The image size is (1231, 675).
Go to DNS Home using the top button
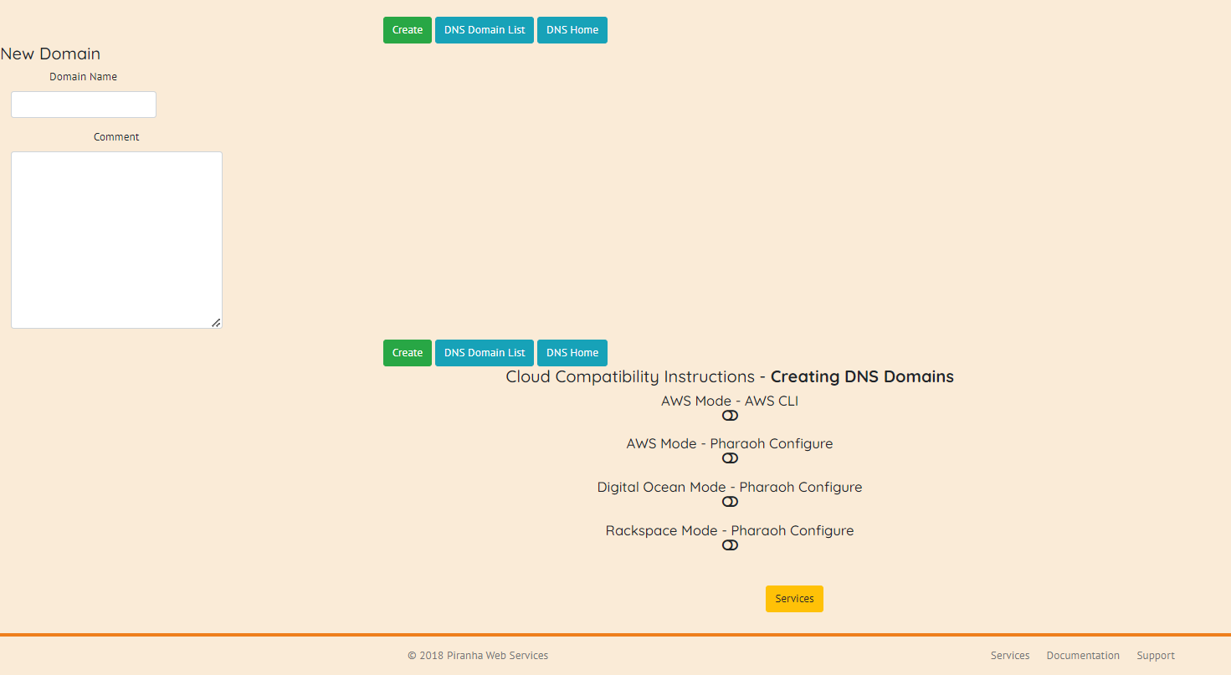pos(572,30)
